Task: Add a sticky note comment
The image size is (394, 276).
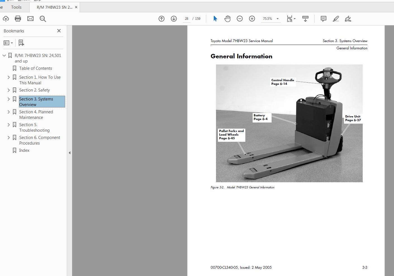Action: 324,19
